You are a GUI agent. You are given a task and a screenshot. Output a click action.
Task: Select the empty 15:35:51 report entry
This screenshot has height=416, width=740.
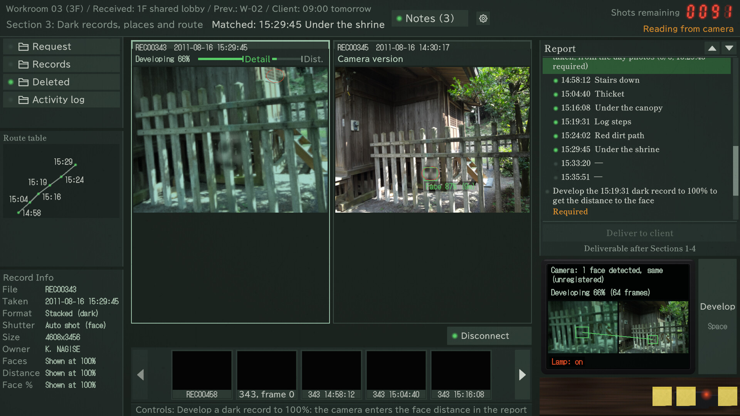pos(582,177)
